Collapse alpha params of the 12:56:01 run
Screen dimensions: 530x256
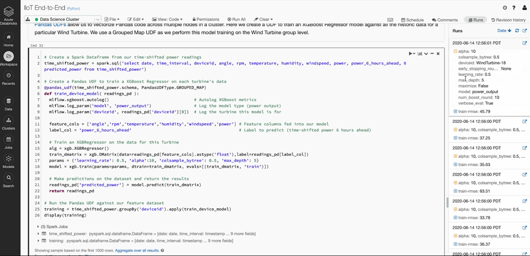455,51
